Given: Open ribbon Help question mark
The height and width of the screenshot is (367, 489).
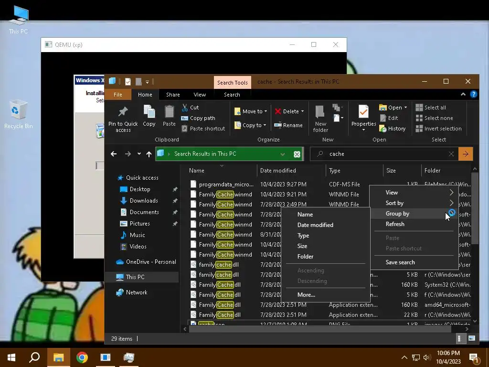Looking at the screenshot, I should pos(473,94).
